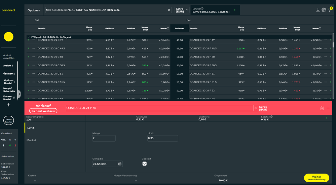Click into the Limit price input field
This screenshot has height=185, width=336.
[x=162, y=138]
